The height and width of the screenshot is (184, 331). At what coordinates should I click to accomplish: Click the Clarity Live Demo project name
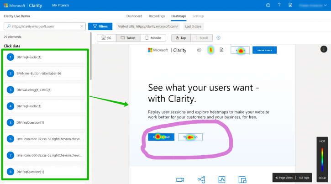tap(17, 16)
